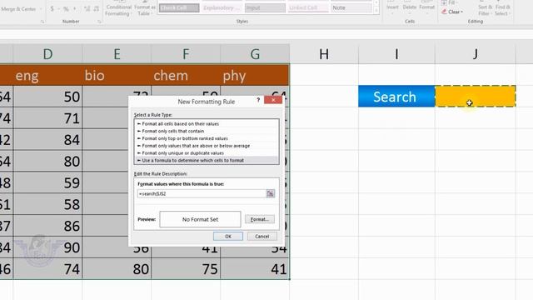Viewport: 533px width, 300px height.
Task: Click the blue Search label cell
Action: coord(396,97)
